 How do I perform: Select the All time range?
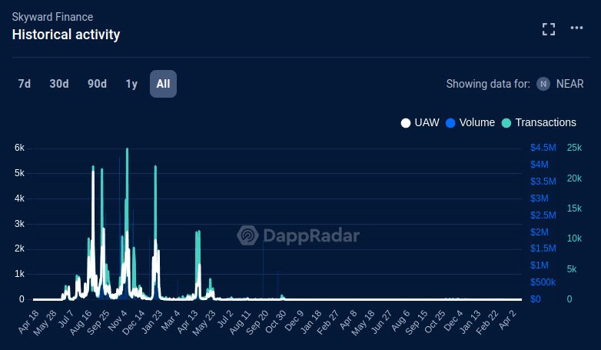(x=163, y=84)
